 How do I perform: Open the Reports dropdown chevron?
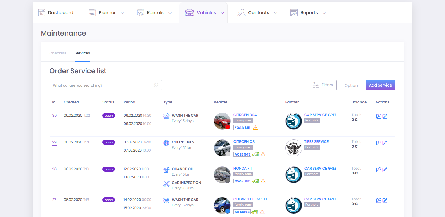[x=324, y=13]
